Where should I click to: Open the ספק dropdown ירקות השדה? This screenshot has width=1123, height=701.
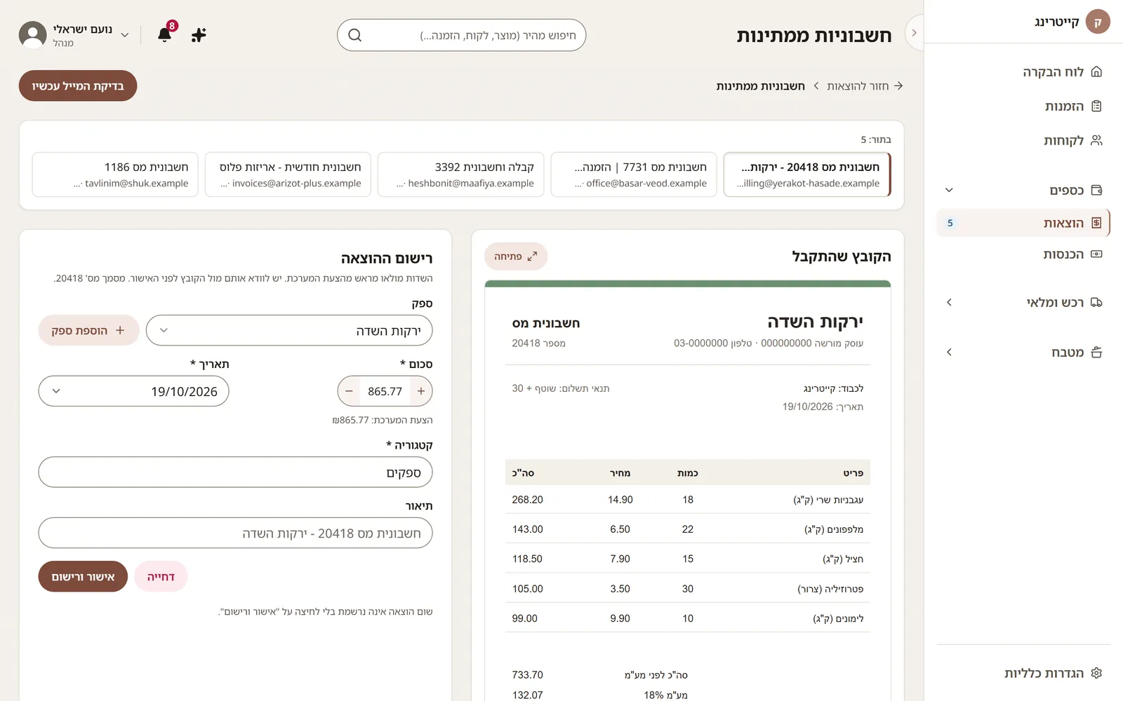[x=289, y=330]
